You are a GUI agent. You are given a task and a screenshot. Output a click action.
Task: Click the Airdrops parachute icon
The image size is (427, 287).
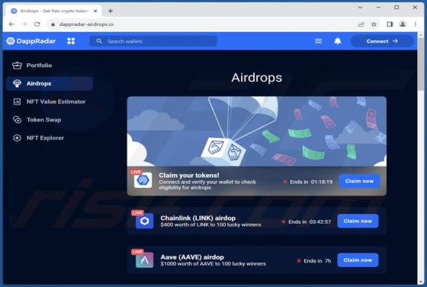coord(17,83)
